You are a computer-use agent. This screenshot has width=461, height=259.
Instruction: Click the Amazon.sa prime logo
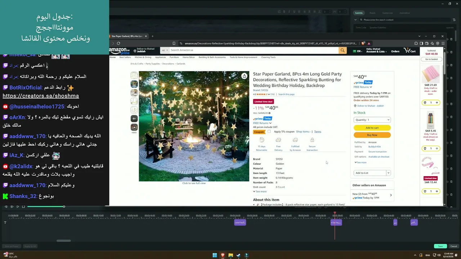point(119,51)
